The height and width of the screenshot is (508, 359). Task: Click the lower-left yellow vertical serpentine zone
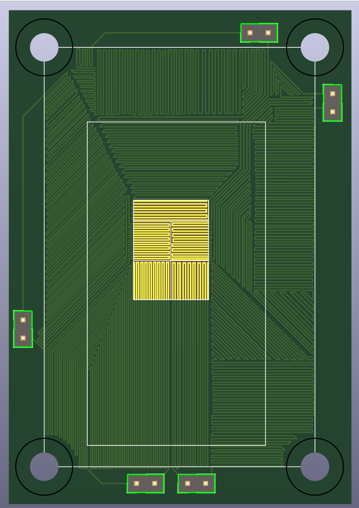point(152,280)
